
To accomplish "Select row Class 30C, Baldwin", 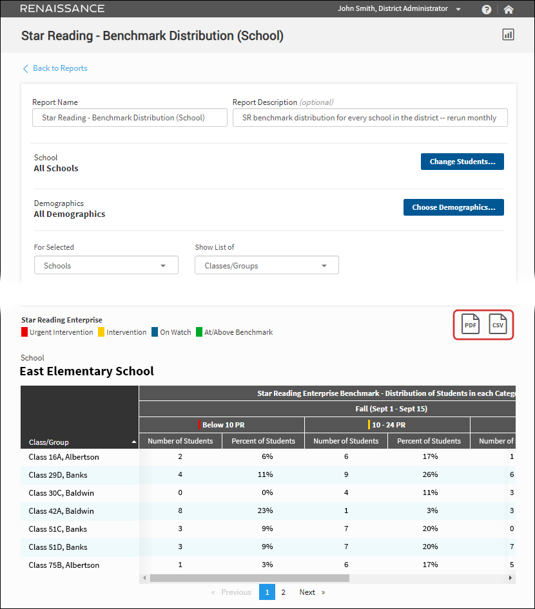I will (x=268, y=493).
